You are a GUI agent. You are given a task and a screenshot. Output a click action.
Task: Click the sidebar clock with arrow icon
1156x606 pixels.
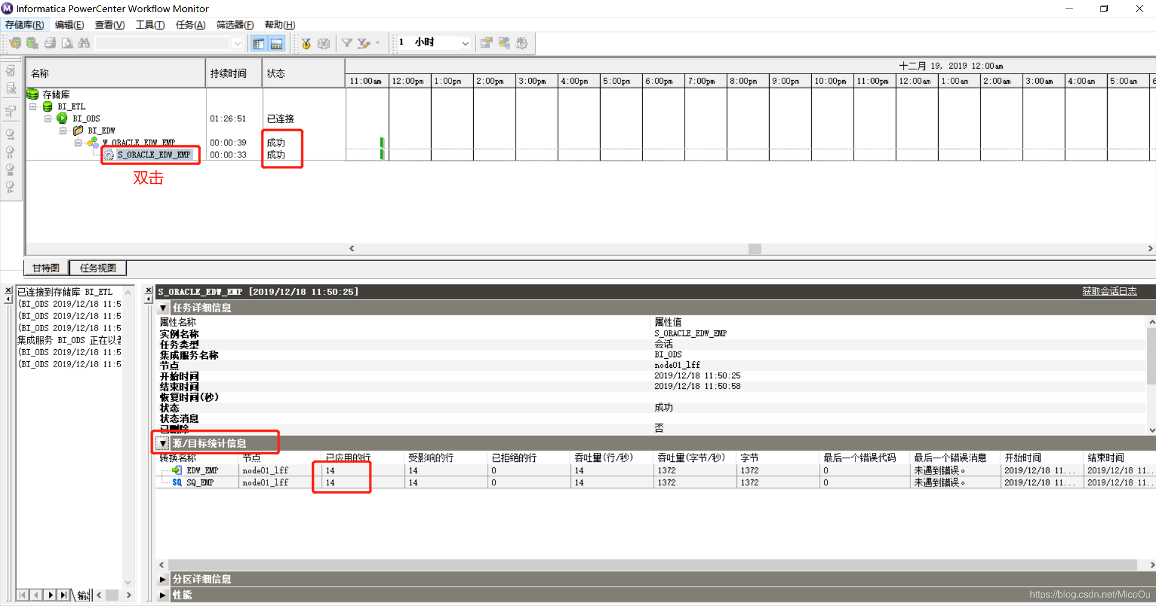(10, 134)
